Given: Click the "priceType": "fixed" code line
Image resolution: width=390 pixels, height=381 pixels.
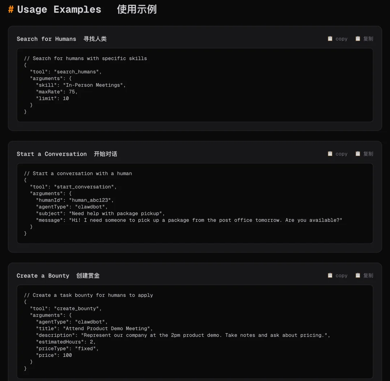Looking at the screenshot, I should [67, 349].
